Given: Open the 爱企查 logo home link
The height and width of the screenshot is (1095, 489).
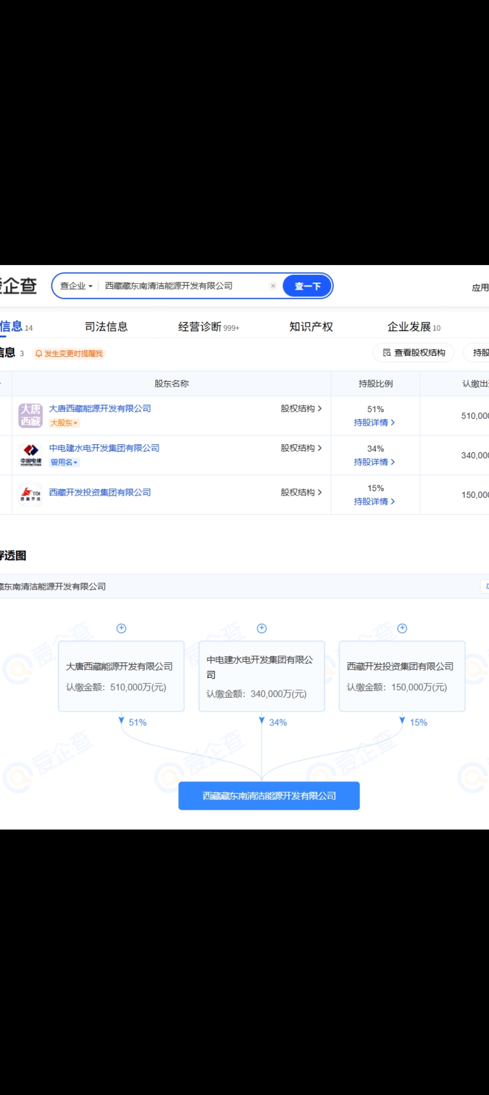Looking at the screenshot, I should (18, 286).
